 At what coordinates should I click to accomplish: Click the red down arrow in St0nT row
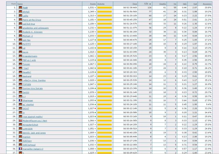pyautogui.click(x=95, y=108)
